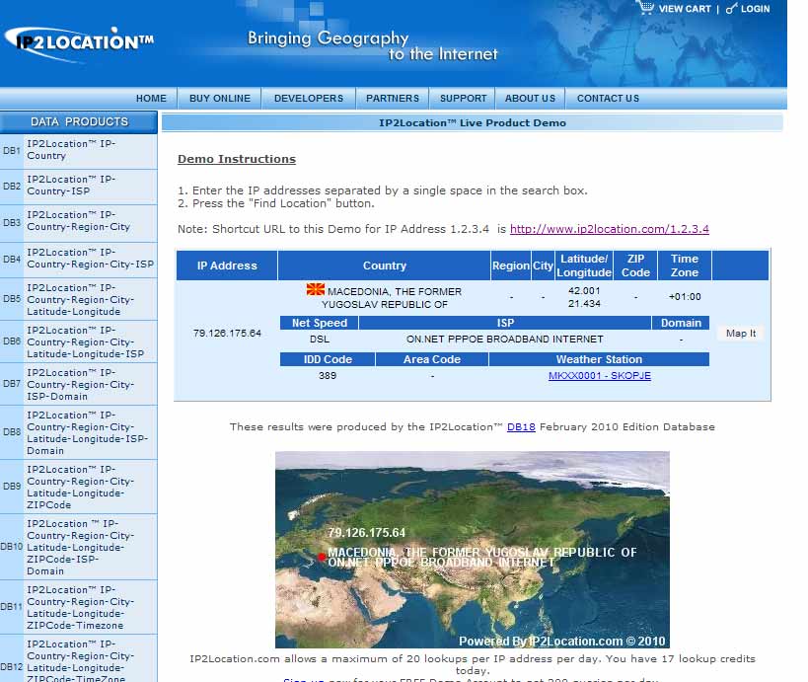This screenshot has width=808, height=682.
Task: Click the login key icon
Action: click(x=731, y=8)
